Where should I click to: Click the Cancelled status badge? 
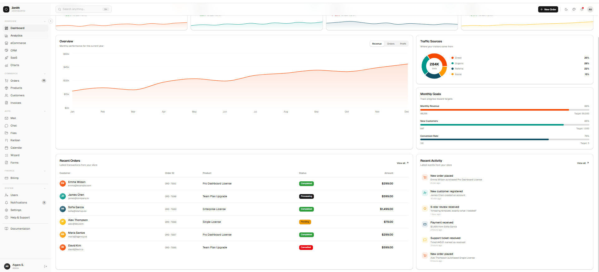(306, 247)
